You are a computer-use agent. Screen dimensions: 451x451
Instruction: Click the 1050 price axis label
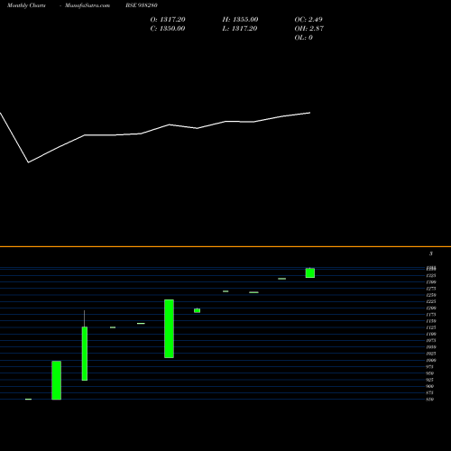pos(431,347)
